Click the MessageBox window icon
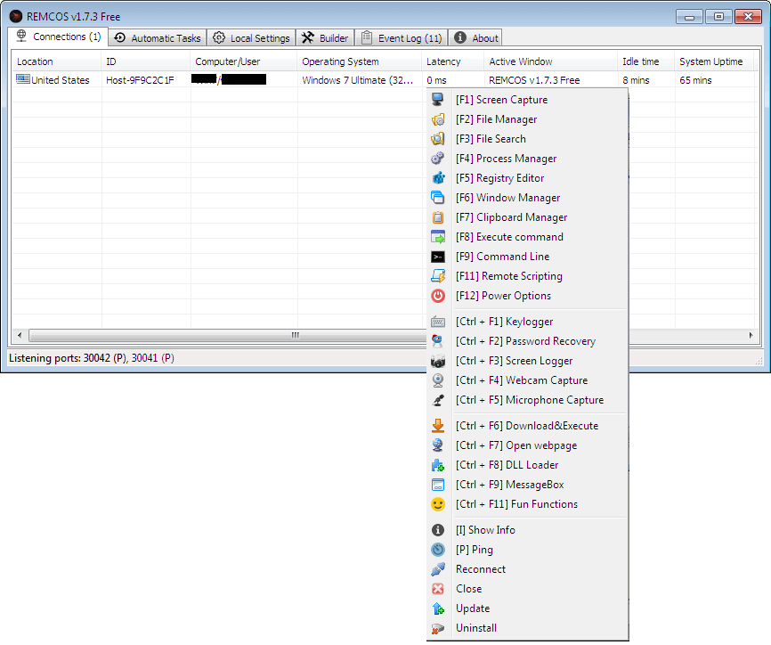Image resolution: width=771 pixels, height=645 pixels. point(438,485)
